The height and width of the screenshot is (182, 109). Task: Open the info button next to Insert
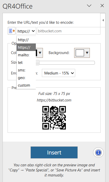[98, 152]
